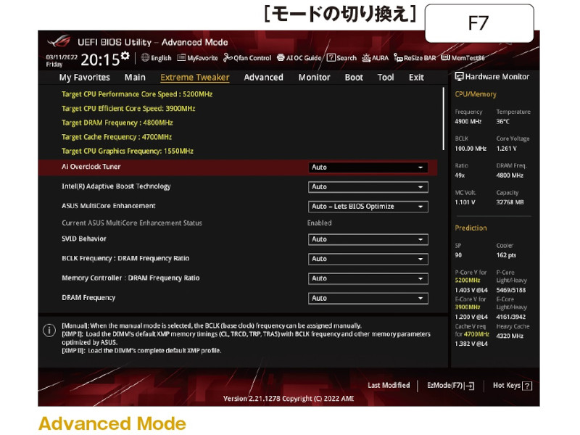This screenshot has width=580, height=435.
Task: Switch to the Main tab
Action: point(135,78)
